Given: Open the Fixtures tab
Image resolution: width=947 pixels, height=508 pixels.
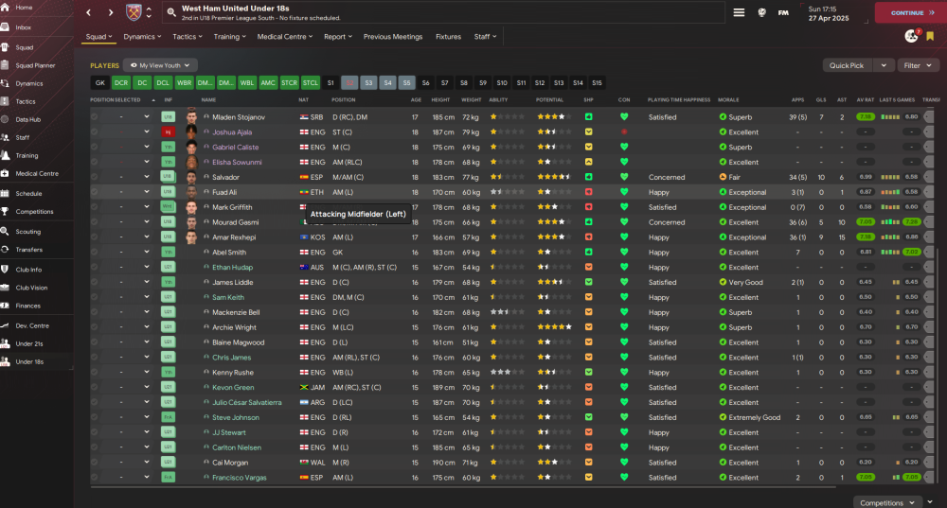Looking at the screenshot, I should [448, 37].
